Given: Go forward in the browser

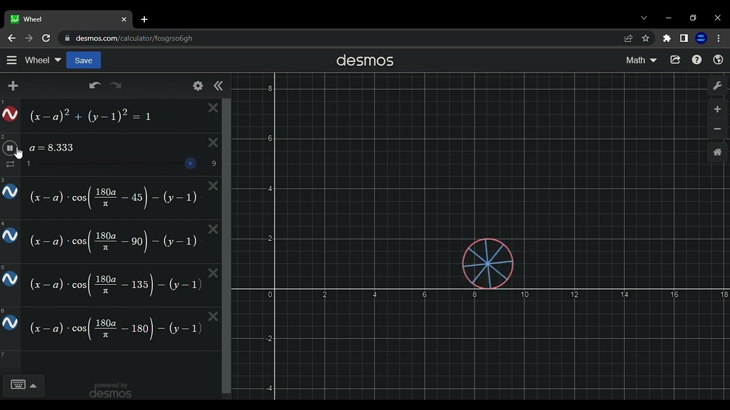Looking at the screenshot, I should [29, 38].
